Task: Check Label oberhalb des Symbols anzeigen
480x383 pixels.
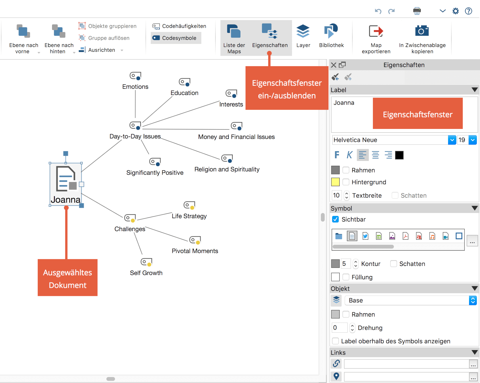Action: point(335,341)
